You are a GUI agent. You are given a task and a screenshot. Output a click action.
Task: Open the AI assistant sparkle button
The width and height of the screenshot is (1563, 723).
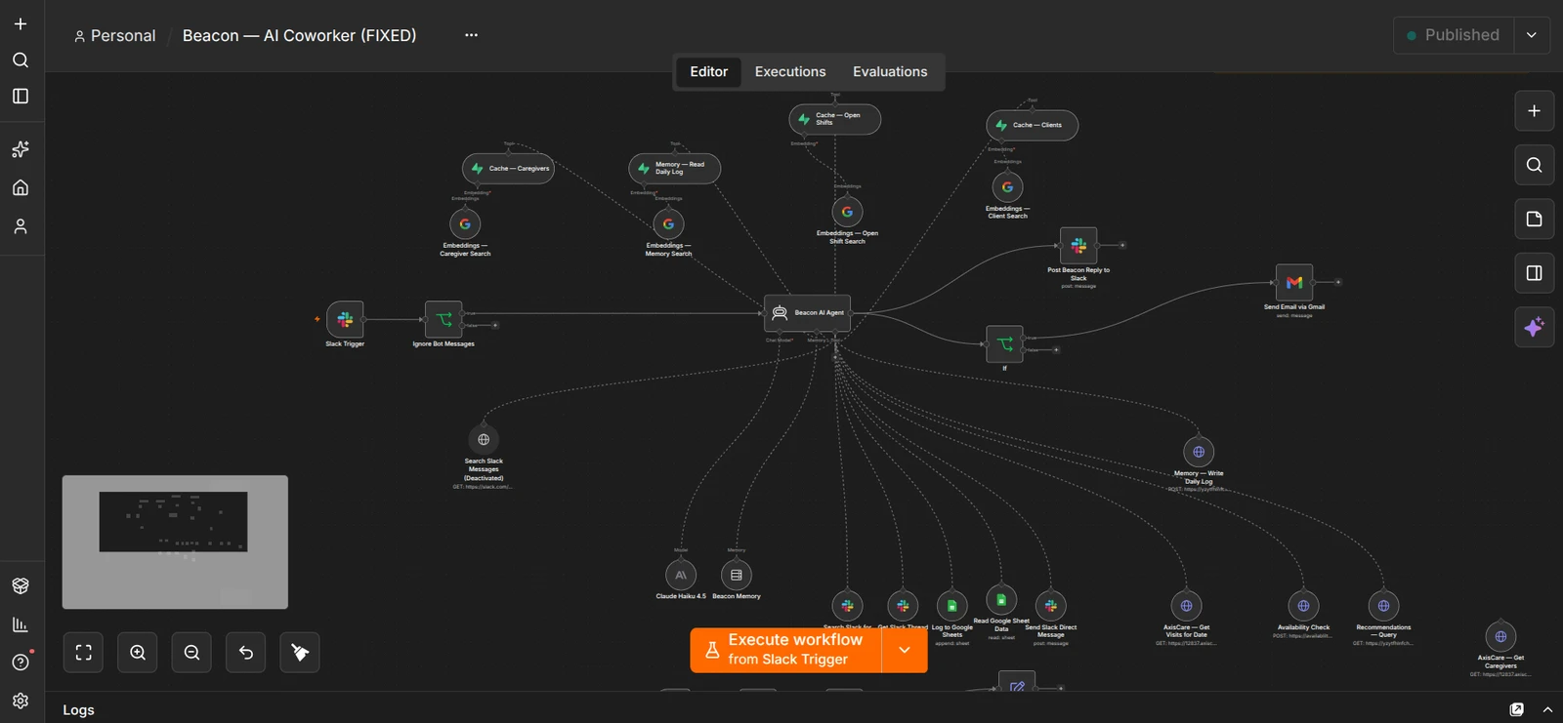click(x=1534, y=327)
